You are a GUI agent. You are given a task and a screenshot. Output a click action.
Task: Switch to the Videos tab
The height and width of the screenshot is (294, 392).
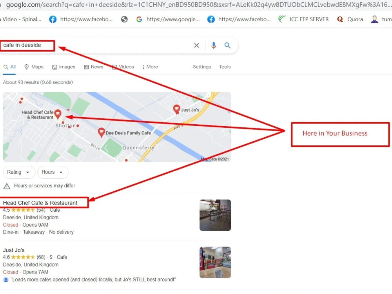[123, 67]
